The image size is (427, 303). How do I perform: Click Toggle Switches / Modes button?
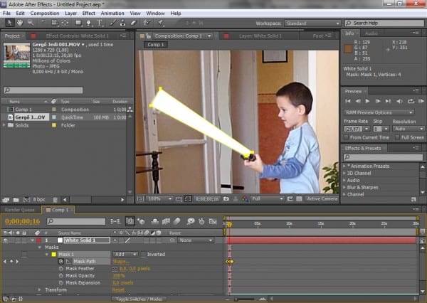pos(135,299)
